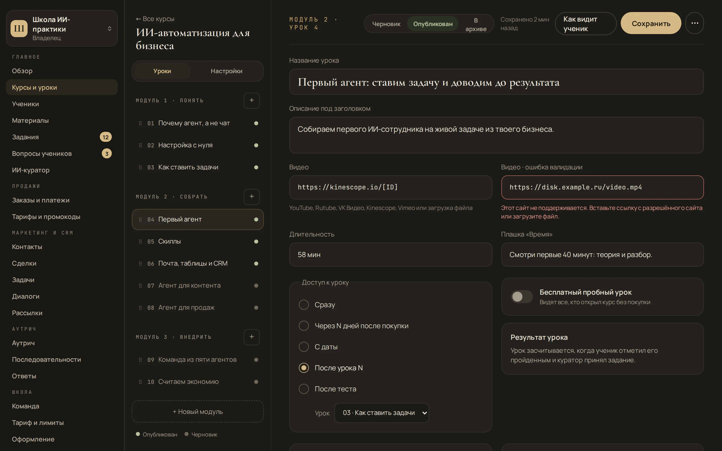Click status dot of lesson 02 Настройка с нуля
The image size is (722, 451).
click(256, 145)
